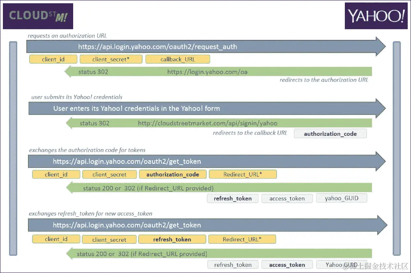
Task: Select the bold access_token box at bottom
Action: pos(287,265)
